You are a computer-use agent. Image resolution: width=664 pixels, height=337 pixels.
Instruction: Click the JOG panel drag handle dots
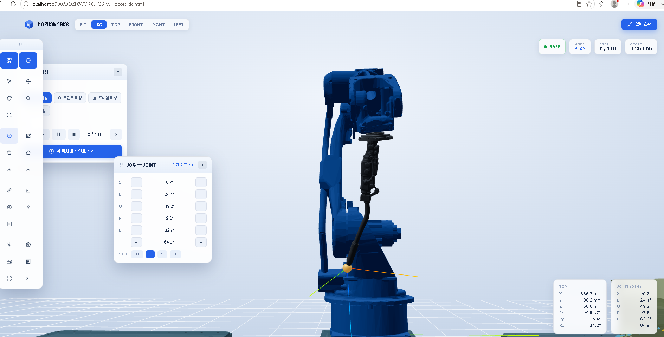point(121,165)
